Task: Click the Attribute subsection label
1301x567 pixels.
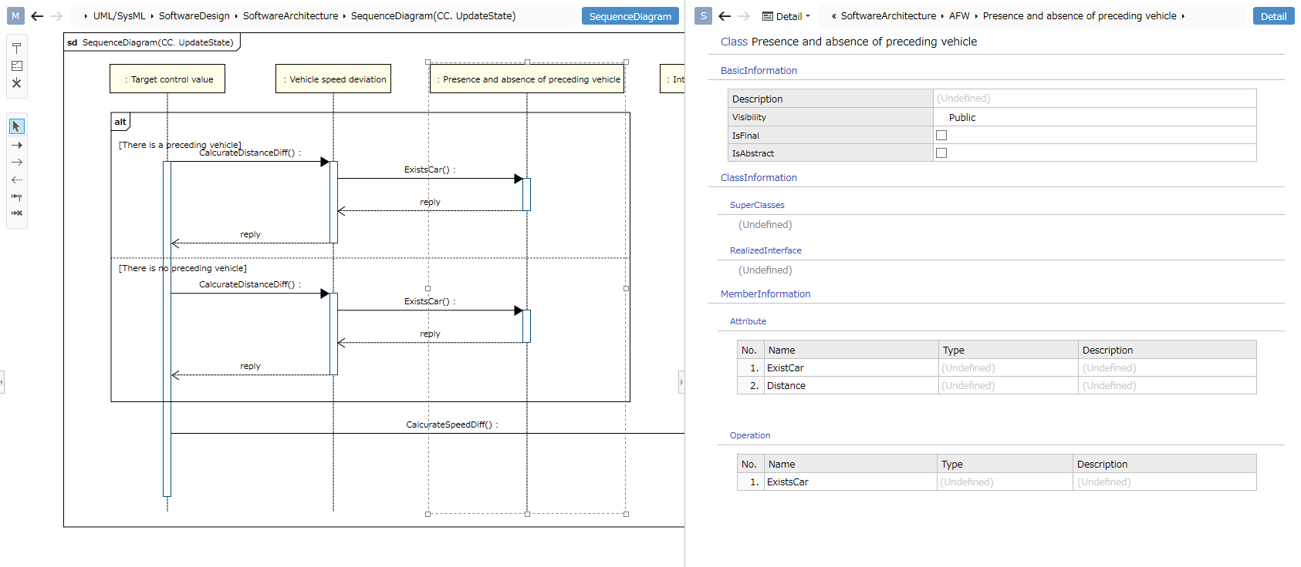Action: (x=748, y=321)
